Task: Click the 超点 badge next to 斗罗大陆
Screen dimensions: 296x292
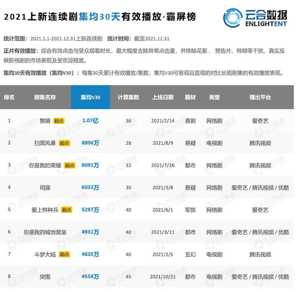Action: tap(64, 254)
